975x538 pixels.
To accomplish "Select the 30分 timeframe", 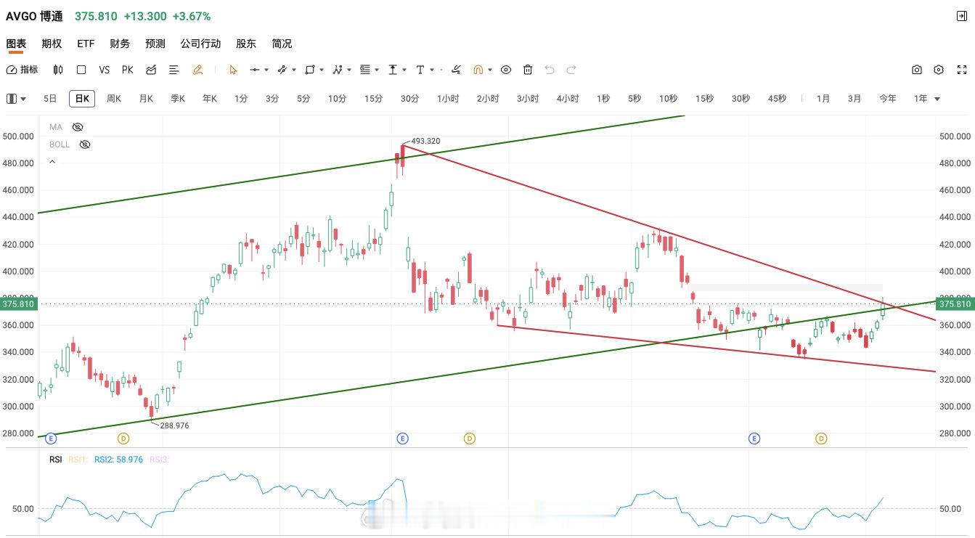I will click(x=409, y=99).
